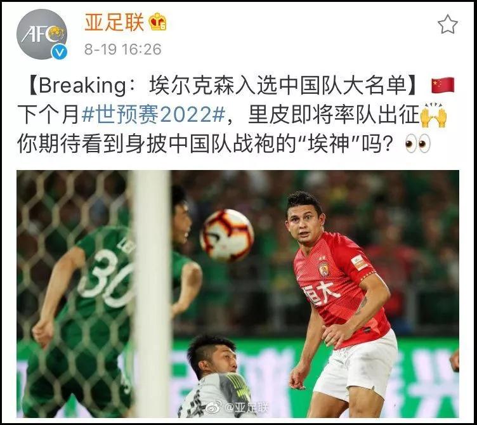Click the eyes emoji

(x=417, y=143)
